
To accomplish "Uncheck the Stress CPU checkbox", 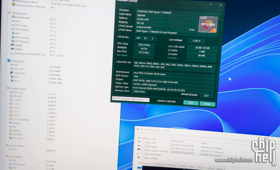I will 144,138.
